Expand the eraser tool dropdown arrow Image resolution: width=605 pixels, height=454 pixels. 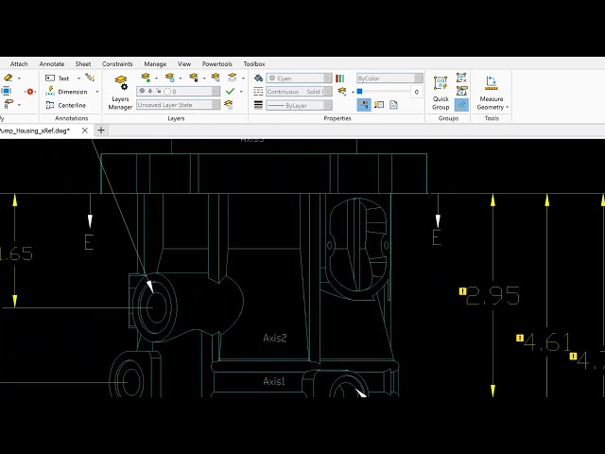[19, 79]
